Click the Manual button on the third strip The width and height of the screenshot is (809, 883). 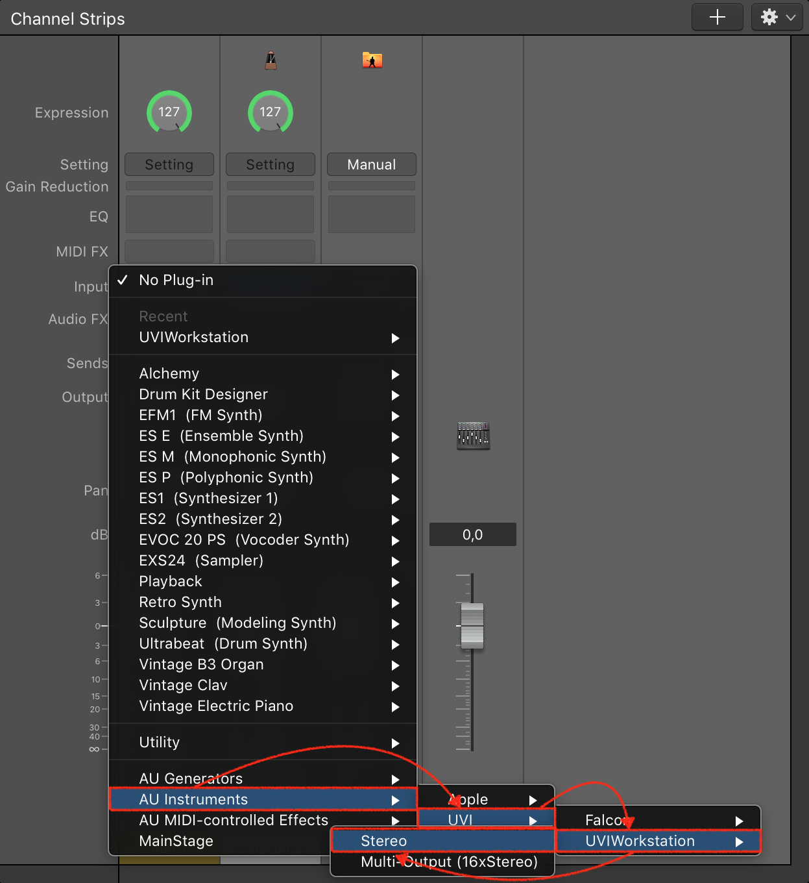click(x=372, y=164)
